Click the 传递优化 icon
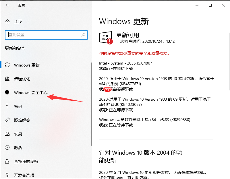This screenshot has height=179, width=230. (7, 79)
